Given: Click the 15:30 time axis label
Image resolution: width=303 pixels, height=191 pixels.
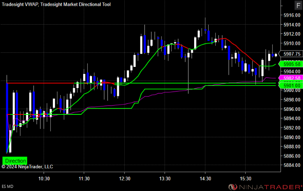Looking at the screenshot, I should (246, 179).
